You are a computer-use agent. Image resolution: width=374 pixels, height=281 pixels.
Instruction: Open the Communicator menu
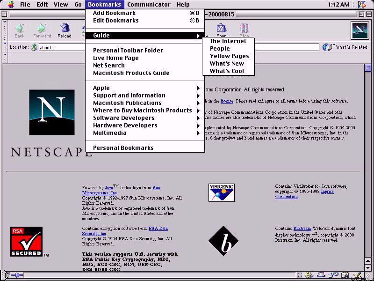coord(149,5)
